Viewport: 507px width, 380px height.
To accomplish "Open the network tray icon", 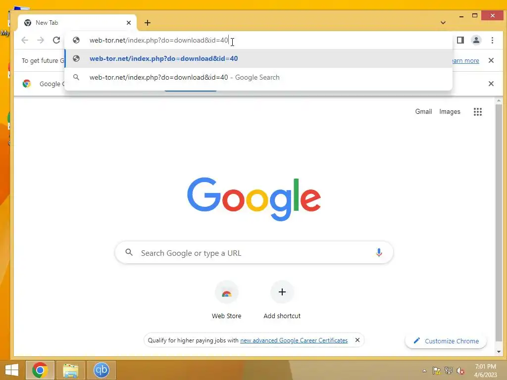I will pos(449,370).
